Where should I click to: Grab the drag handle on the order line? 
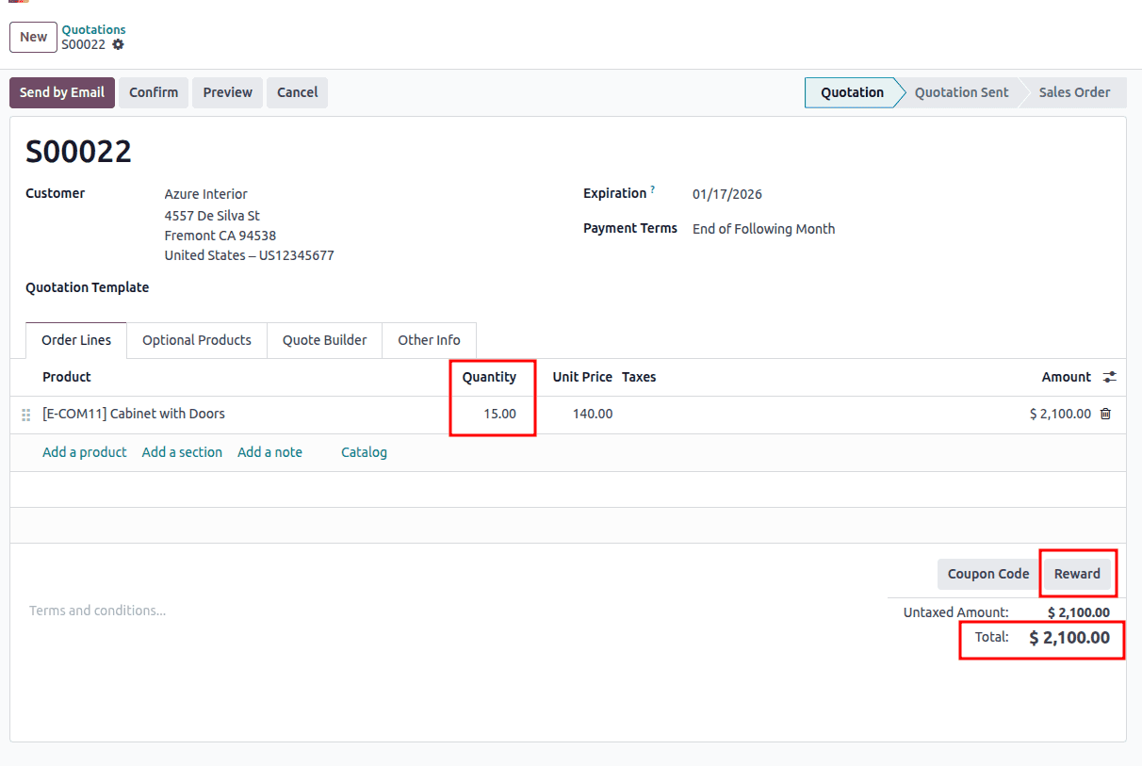(x=25, y=414)
